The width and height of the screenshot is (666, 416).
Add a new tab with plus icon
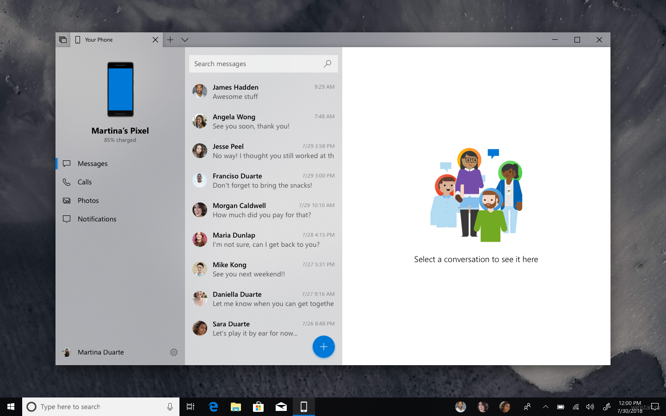click(x=170, y=40)
